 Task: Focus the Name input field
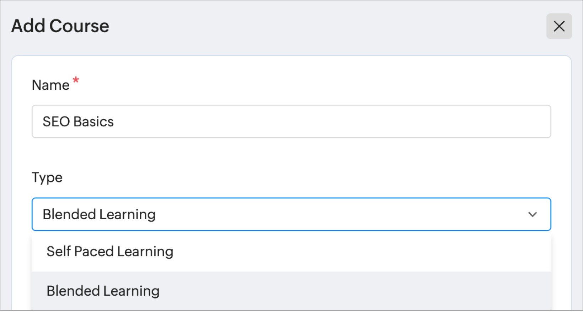pos(291,121)
